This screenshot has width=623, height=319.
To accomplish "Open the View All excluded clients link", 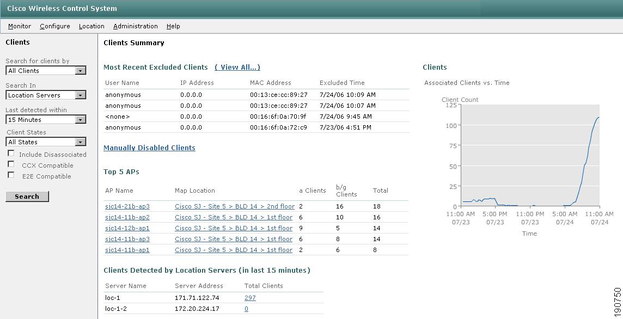I will 237,67.
